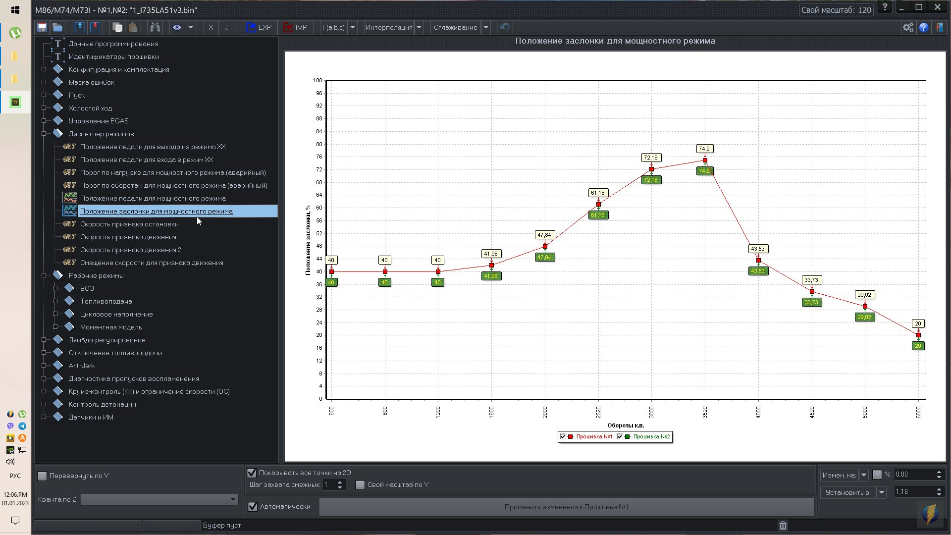
Task: Select 'Положение педали для мощностного режима' item
Action: pyautogui.click(x=153, y=198)
